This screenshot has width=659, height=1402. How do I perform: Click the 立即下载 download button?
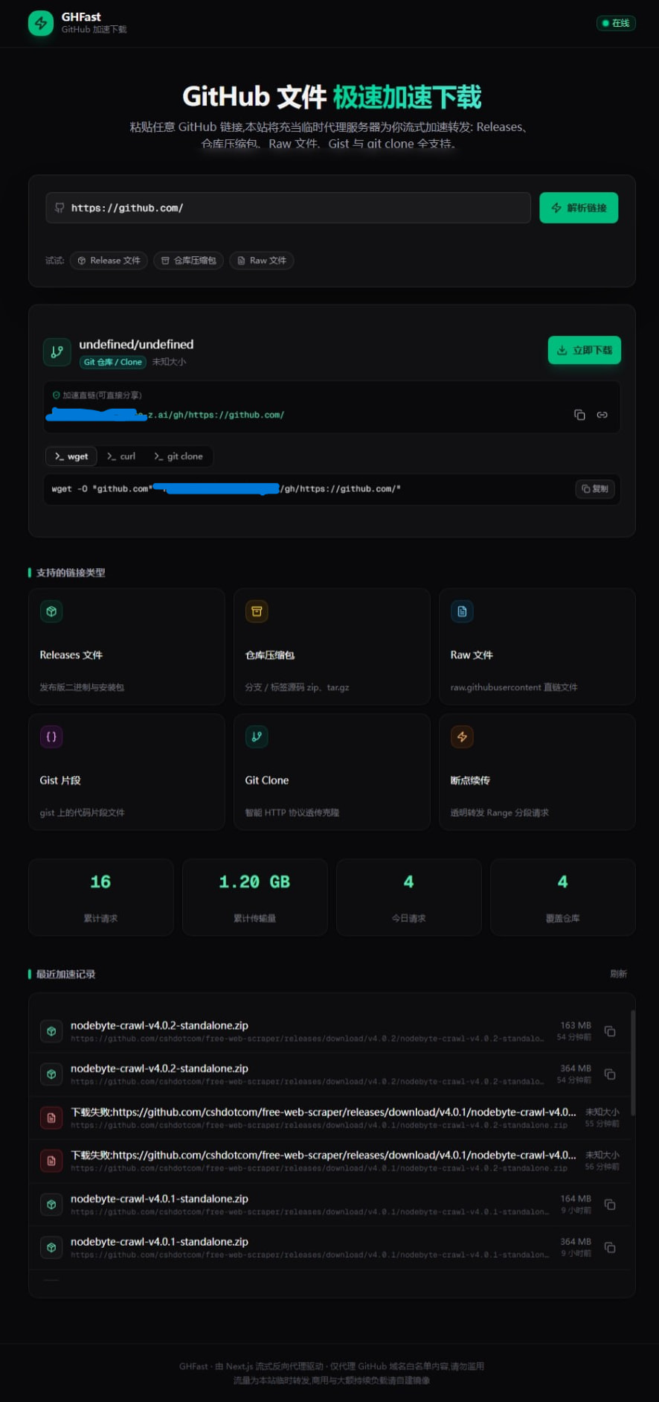[x=585, y=350]
